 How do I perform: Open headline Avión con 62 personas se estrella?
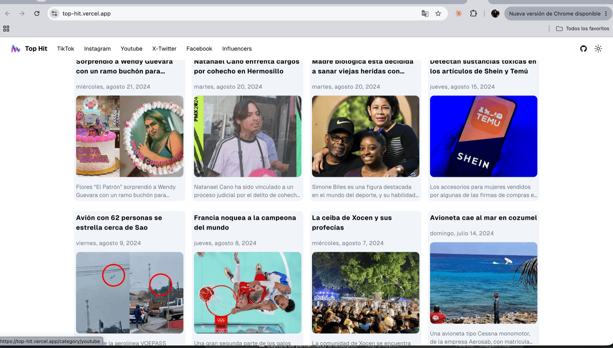coord(119,223)
